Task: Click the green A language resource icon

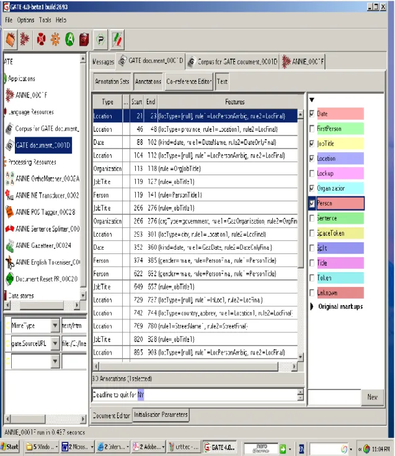Action: click(x=69, y=39)
